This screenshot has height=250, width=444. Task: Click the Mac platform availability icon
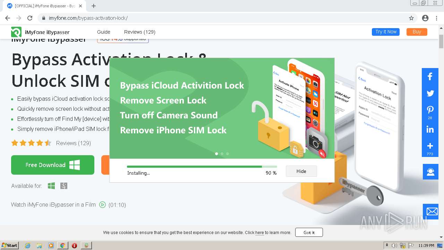(x=64, y=186)
